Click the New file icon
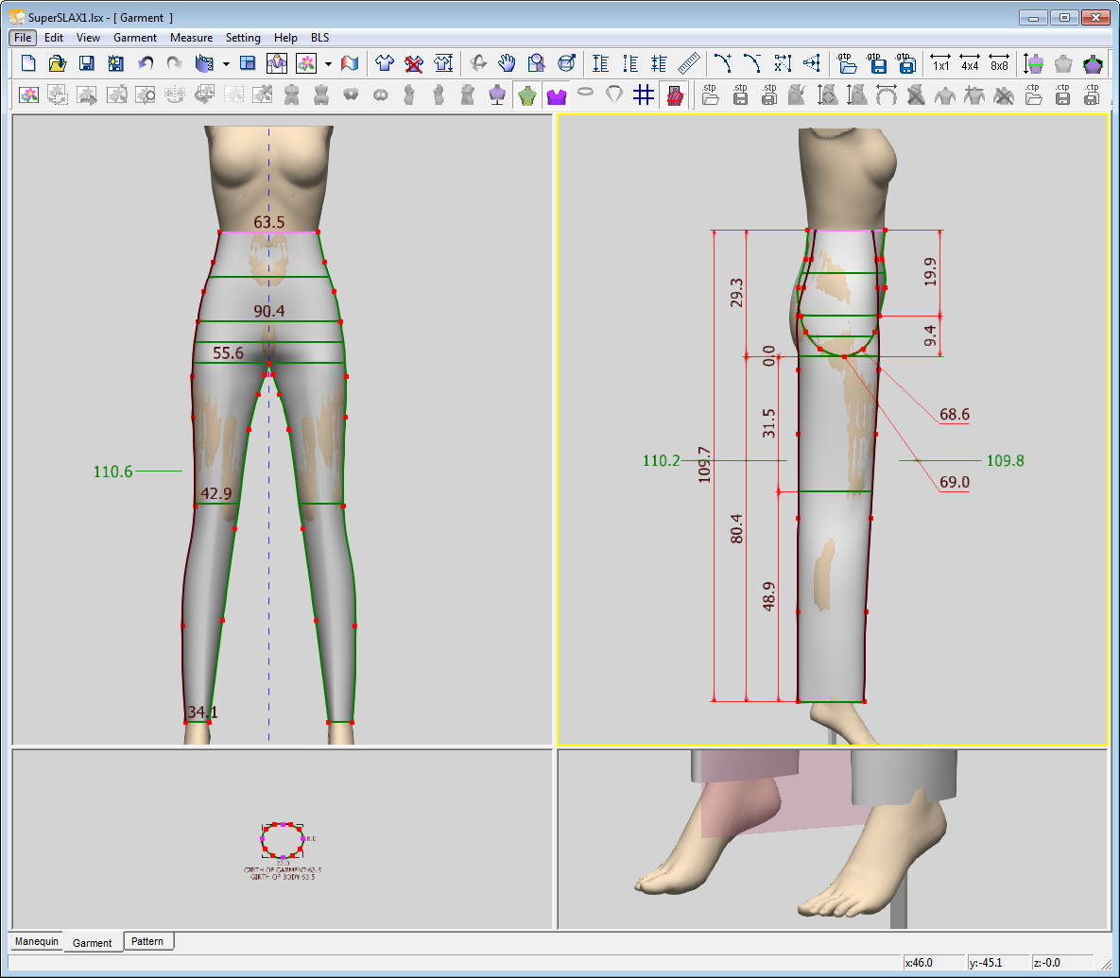The width and height of the screenshot is (1120, 978). point(28,63)
